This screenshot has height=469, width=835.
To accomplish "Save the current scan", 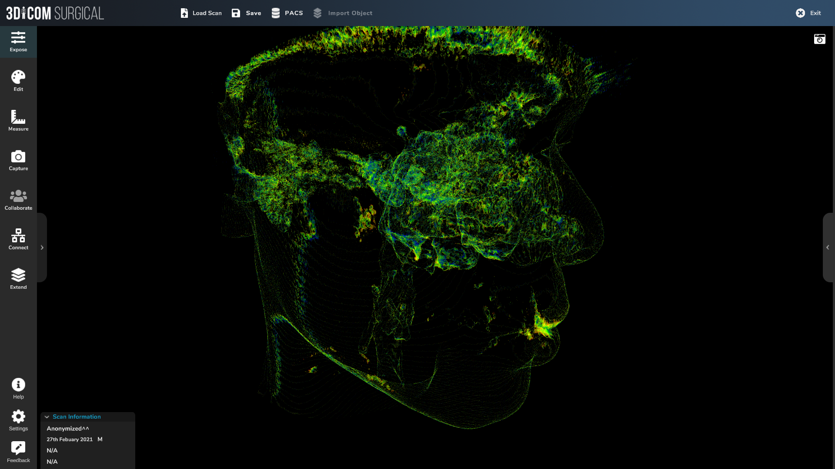I will 246,13.
